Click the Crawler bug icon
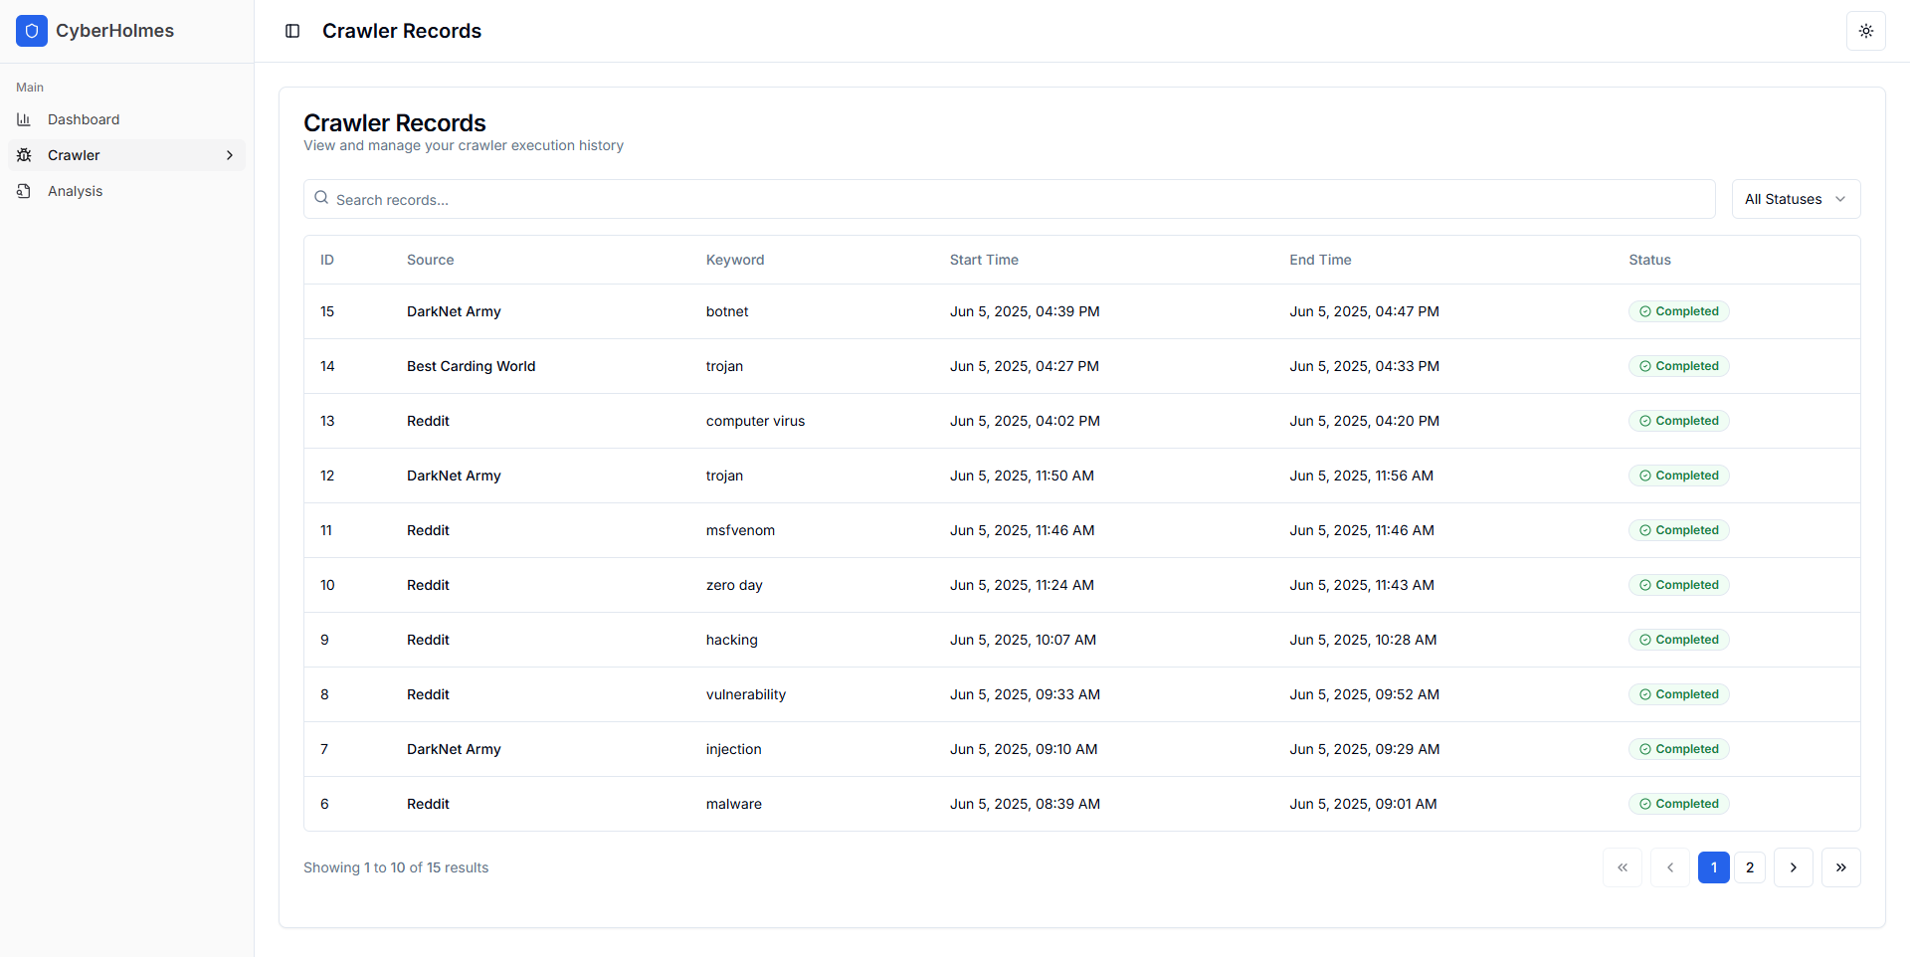1910x957 pixels. tap(24, 155)
